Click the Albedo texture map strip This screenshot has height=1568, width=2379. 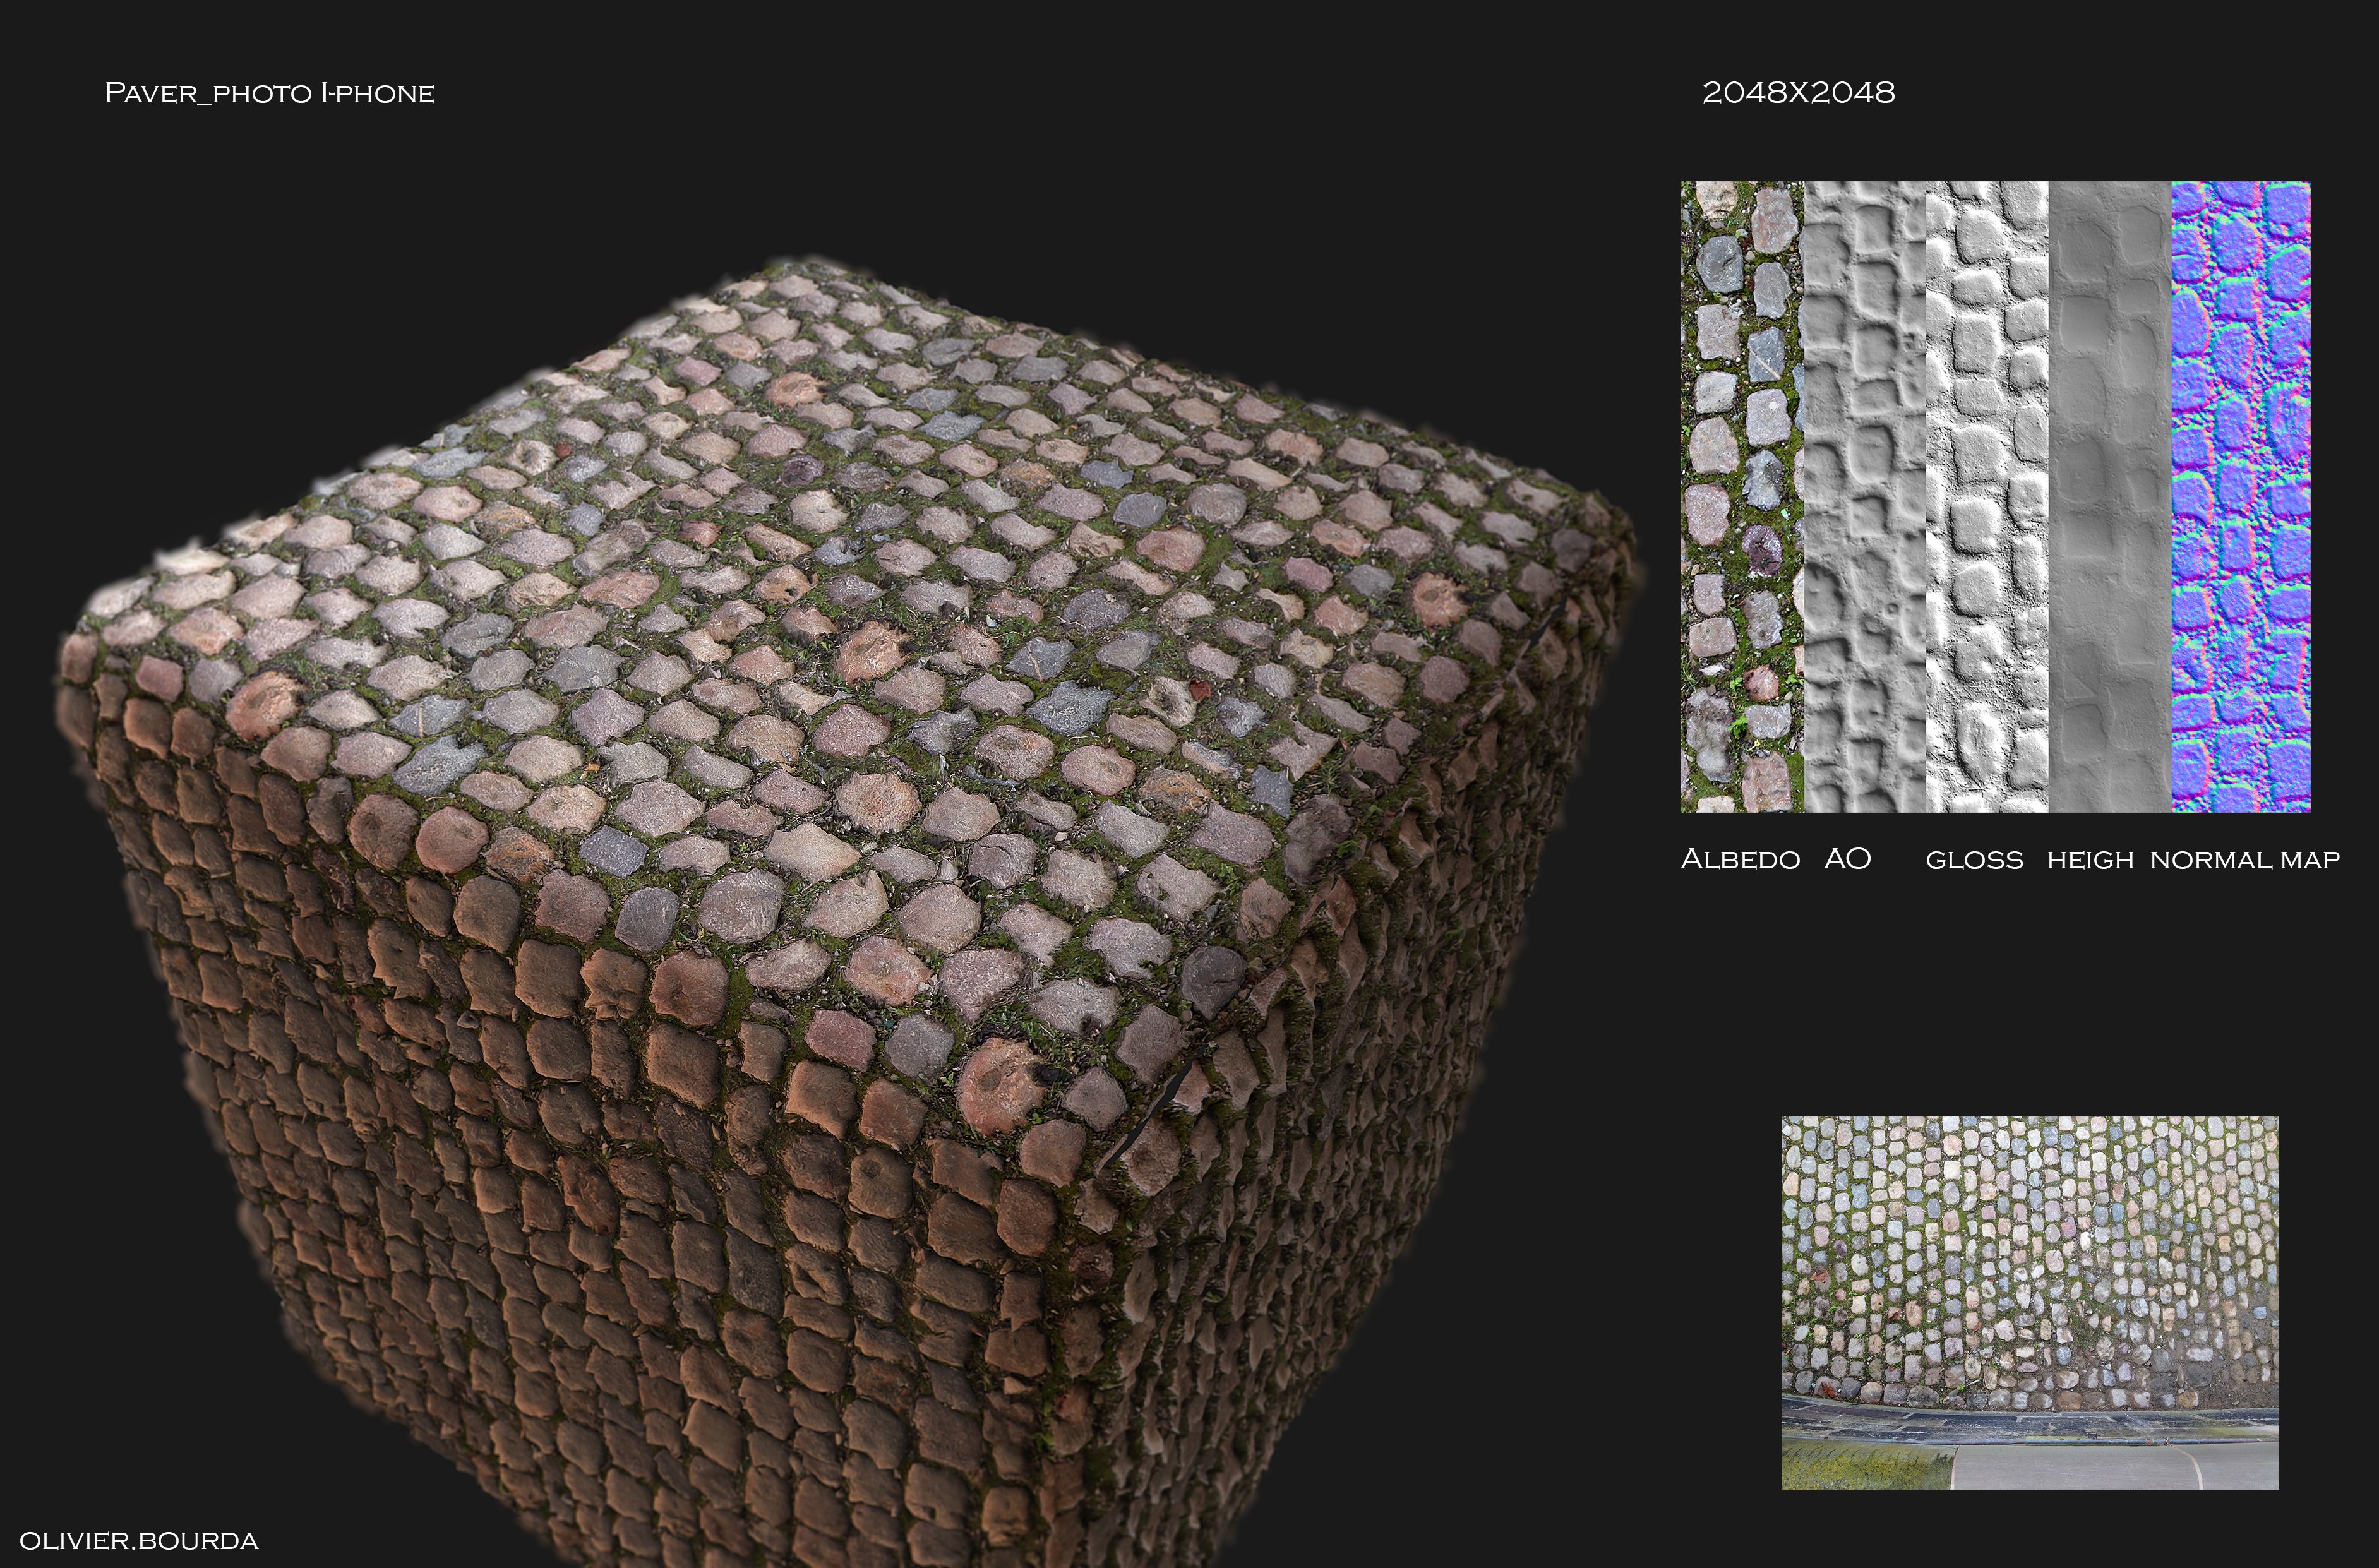coord(1741,496)
